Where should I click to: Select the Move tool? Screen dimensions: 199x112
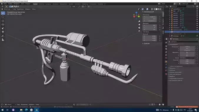pos(3,21)
